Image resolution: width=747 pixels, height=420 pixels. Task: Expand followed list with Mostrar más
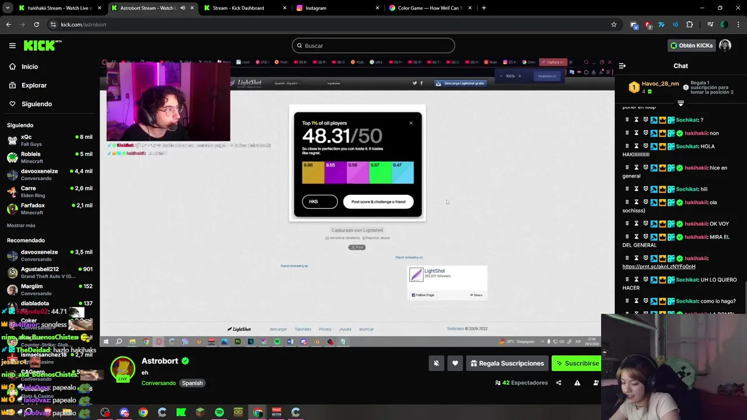coord(21,225)
